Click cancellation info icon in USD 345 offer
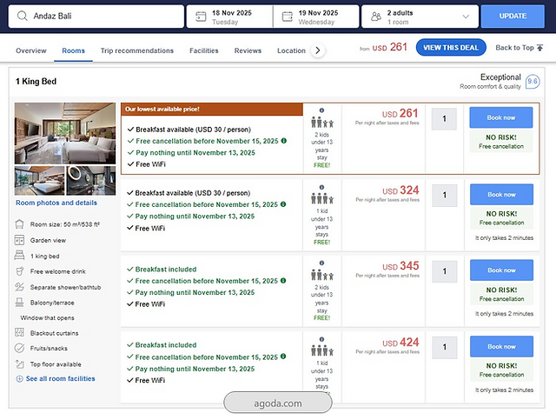The height and width of the screenshot is (420, 556). [283, 281]
